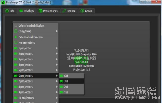Viewport: 162px width, 103px height.
Task: Click the projector icon beside 8 projectors
Action: coord(16,87)
